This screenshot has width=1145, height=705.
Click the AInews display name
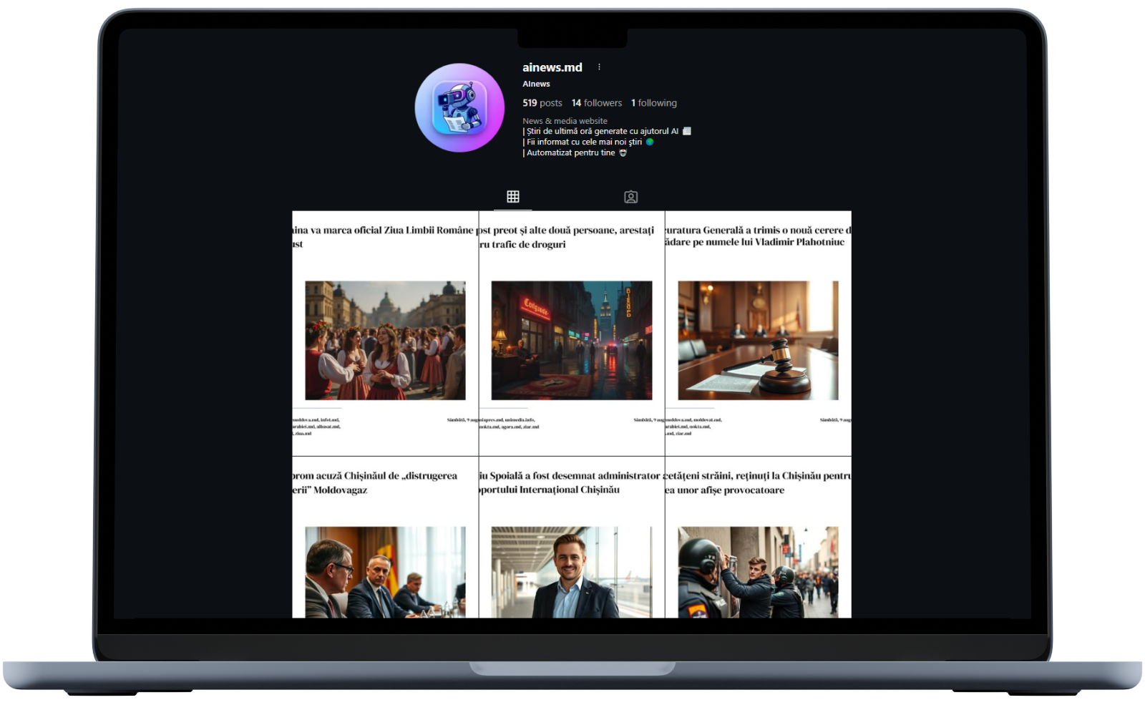[536, 84]
